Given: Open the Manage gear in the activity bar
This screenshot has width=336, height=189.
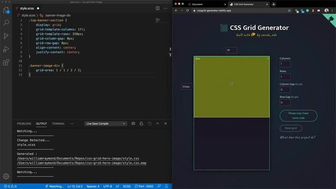Looking at the screenshot, I should (6, 176).
